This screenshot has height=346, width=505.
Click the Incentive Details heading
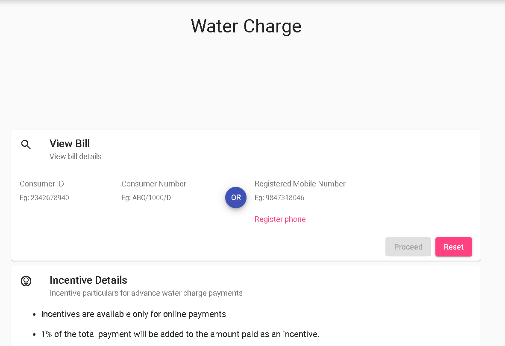[x=88, y=280]
